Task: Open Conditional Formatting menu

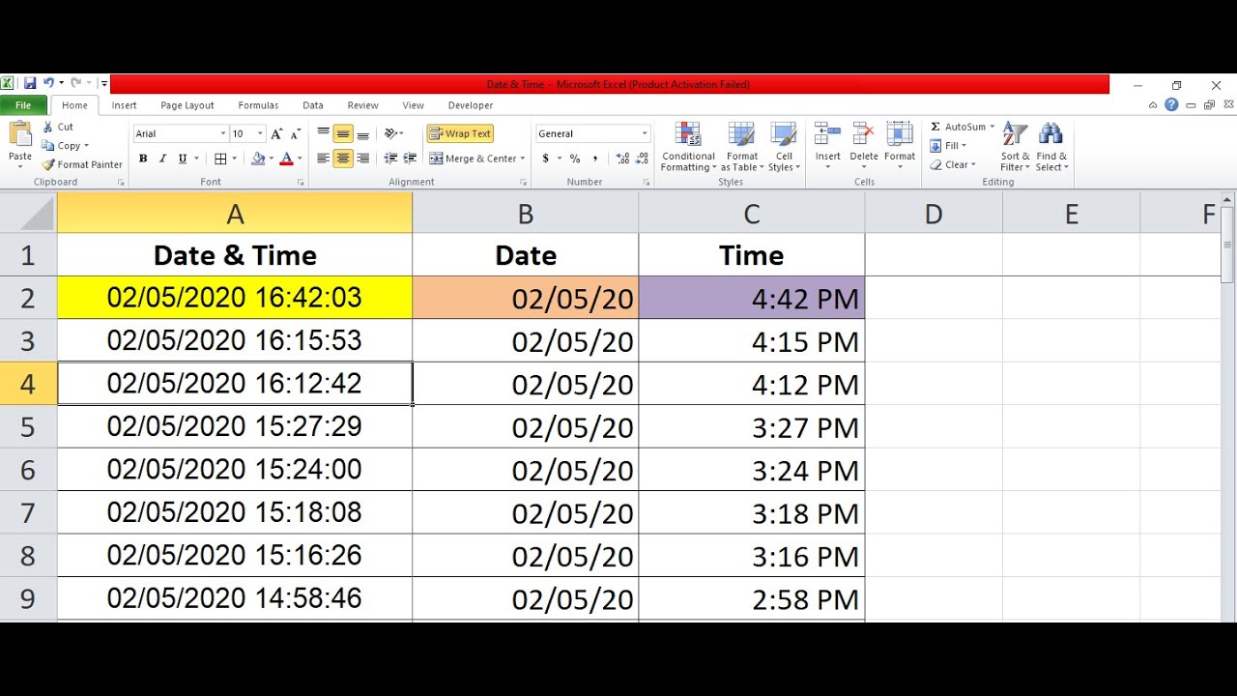Action: coord(688,147)
